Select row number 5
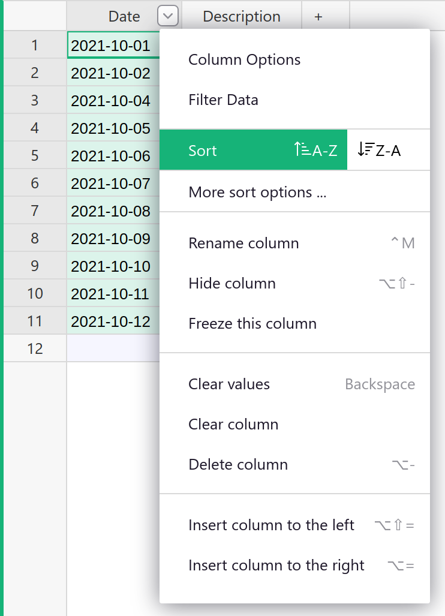445x616 pixels. click(x=34, y=155)
